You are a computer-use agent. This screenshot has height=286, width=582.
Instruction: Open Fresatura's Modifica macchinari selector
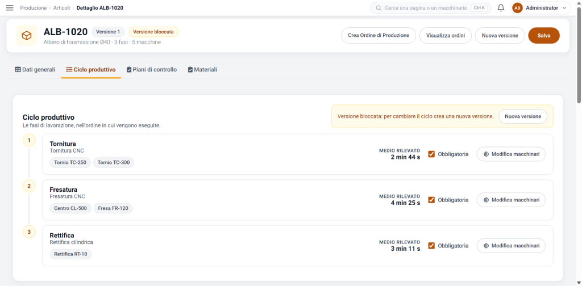click(x=511, y=200)
